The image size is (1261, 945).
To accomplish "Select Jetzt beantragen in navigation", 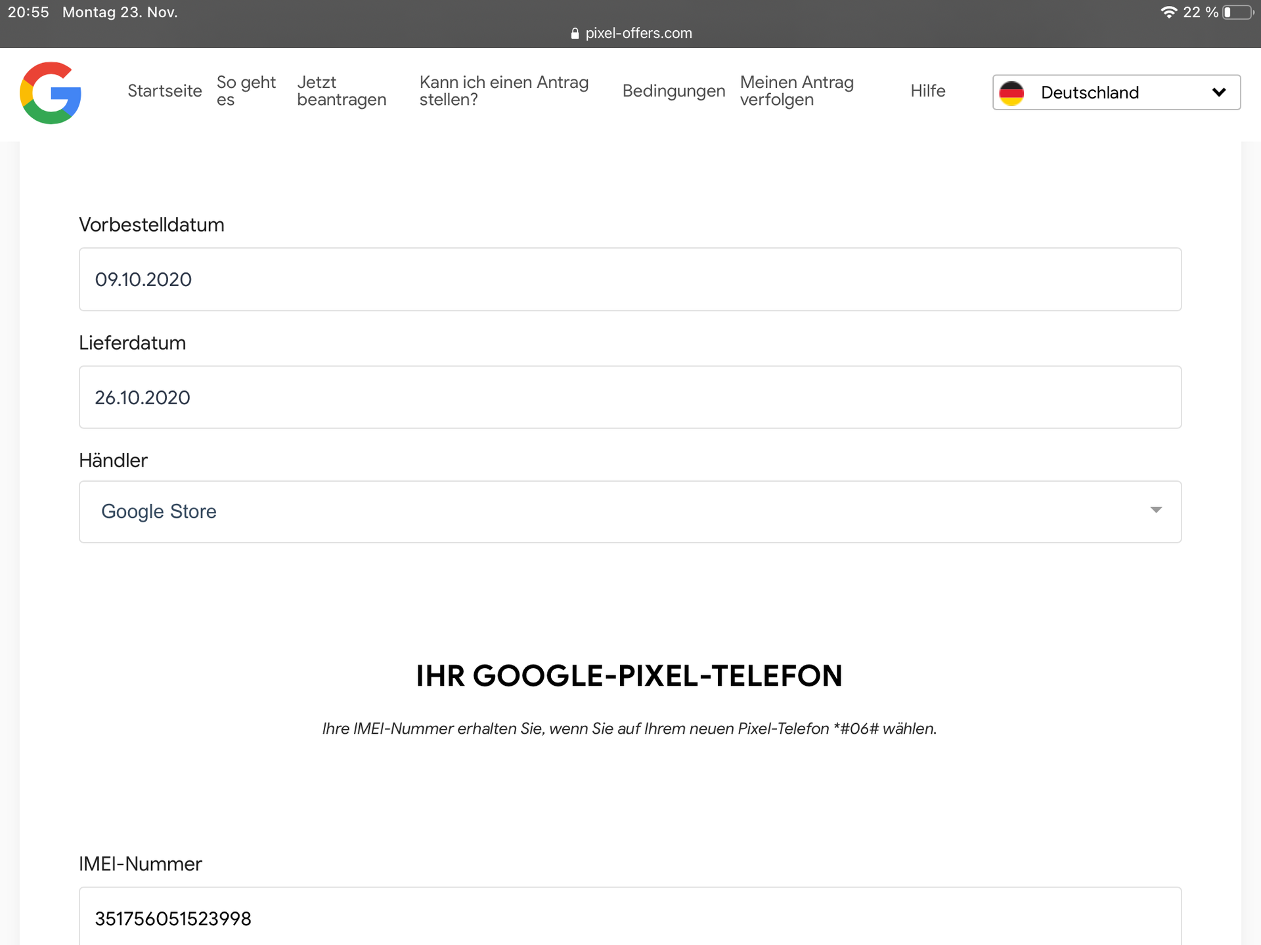I will pos(342,91).
